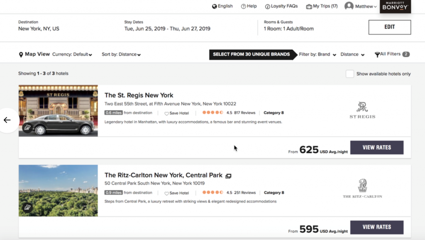Open the Matthew account menu

click(361, 6)
